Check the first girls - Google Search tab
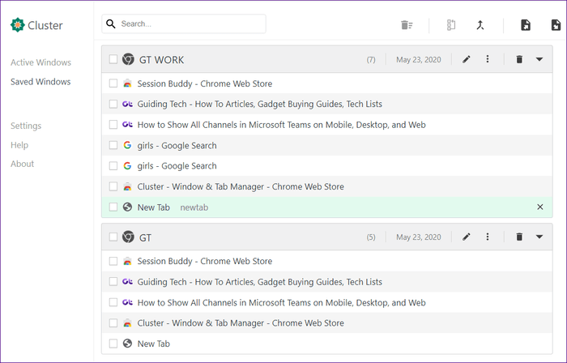 113,145
